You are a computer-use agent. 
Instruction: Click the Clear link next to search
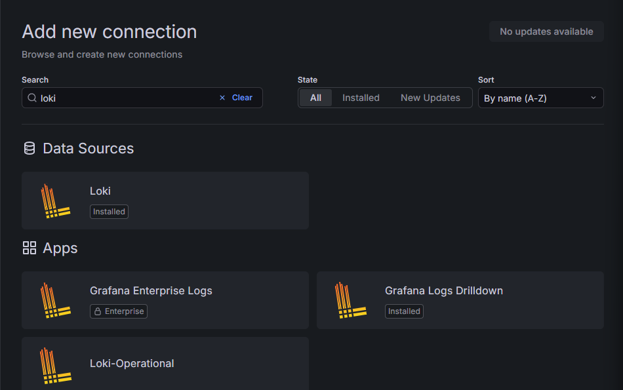(242, 97)
